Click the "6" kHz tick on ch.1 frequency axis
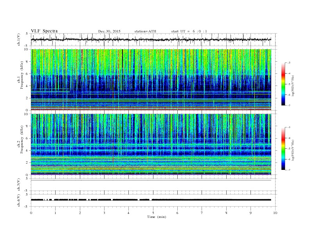The image size is (310, 239). [27, 74]
